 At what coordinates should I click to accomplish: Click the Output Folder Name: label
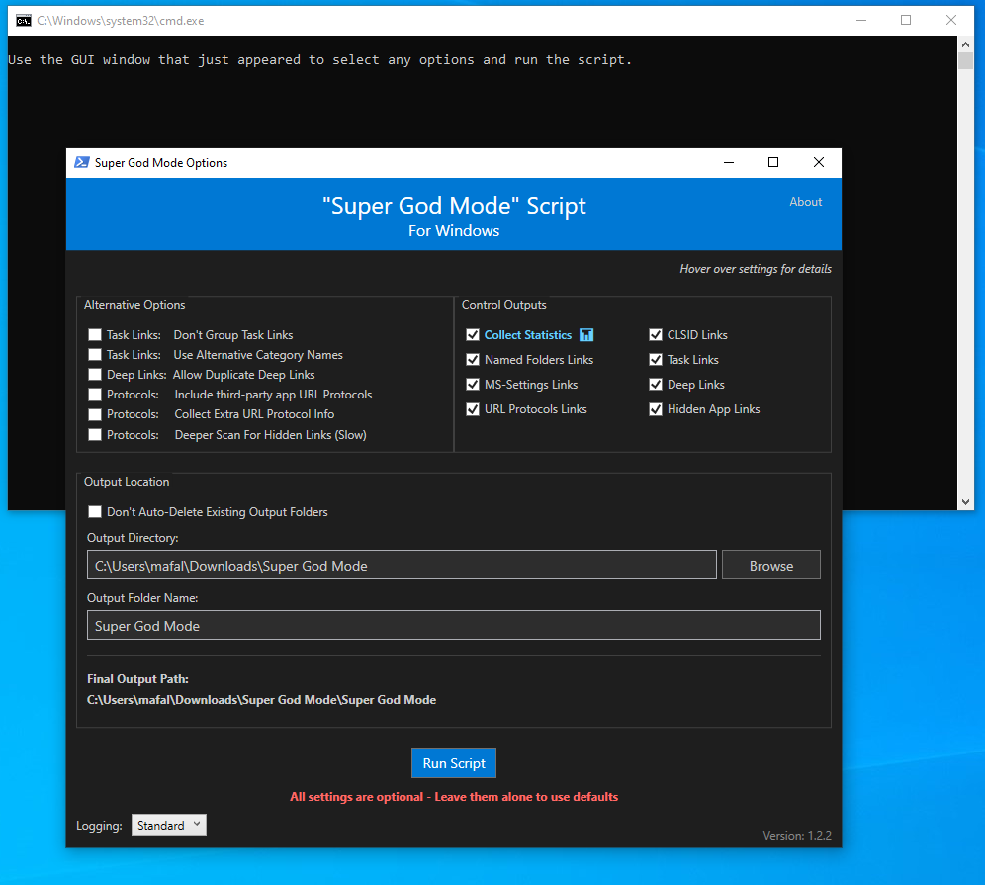(142, 598)
